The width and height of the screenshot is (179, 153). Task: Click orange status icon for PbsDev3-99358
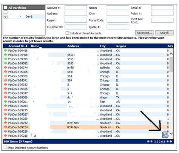coord(5,76)
